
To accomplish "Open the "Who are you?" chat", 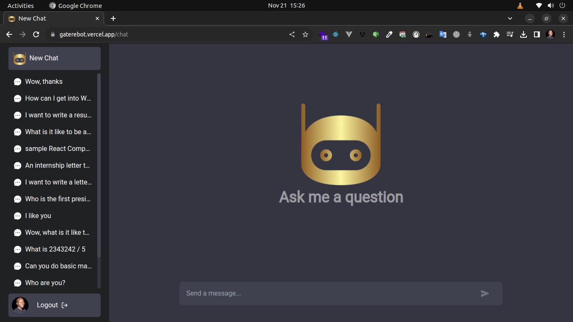I will (45, 283).
